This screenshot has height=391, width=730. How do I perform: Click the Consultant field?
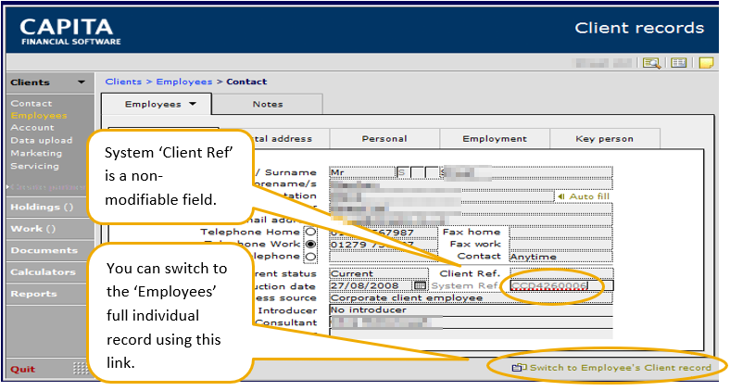[471, 322]
